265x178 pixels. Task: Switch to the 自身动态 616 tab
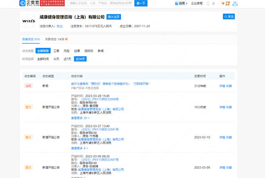(31, 39)
